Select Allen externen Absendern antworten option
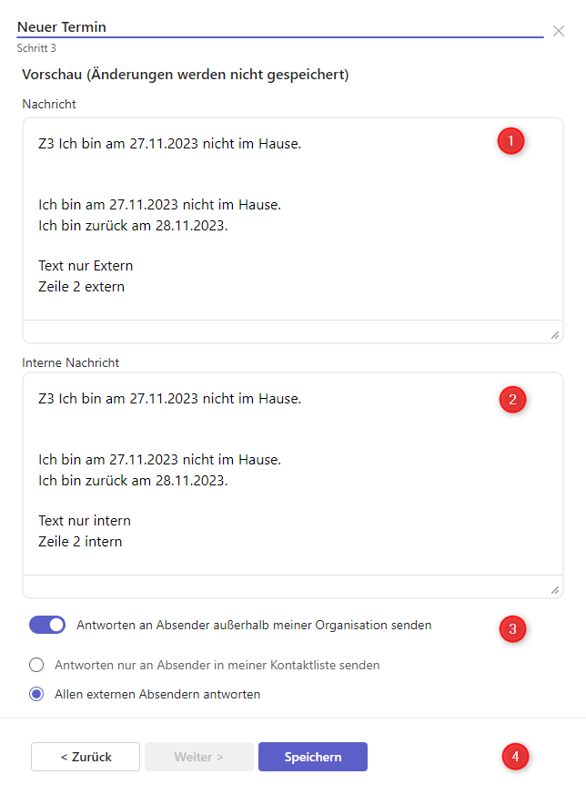The height and width of the screenshot is (795, 586). [36, 694]
